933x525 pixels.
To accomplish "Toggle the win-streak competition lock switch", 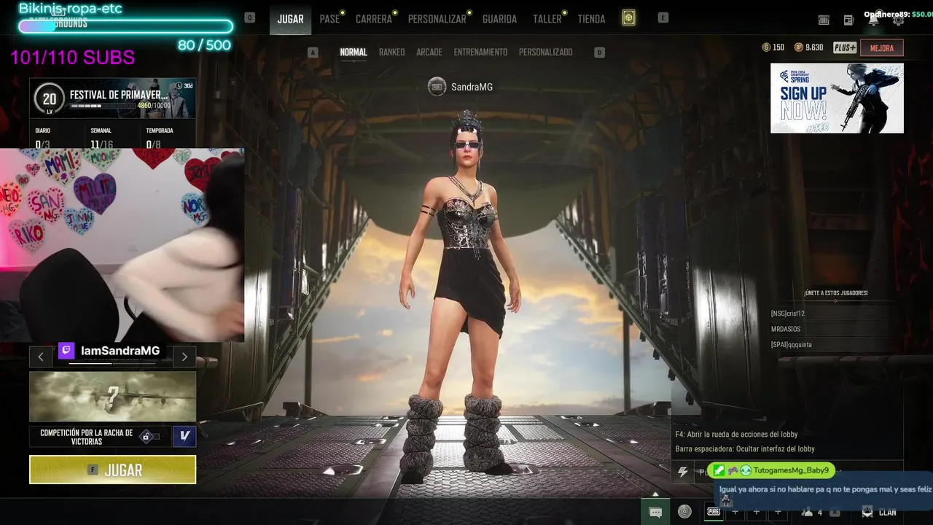I will pos(149,437).
